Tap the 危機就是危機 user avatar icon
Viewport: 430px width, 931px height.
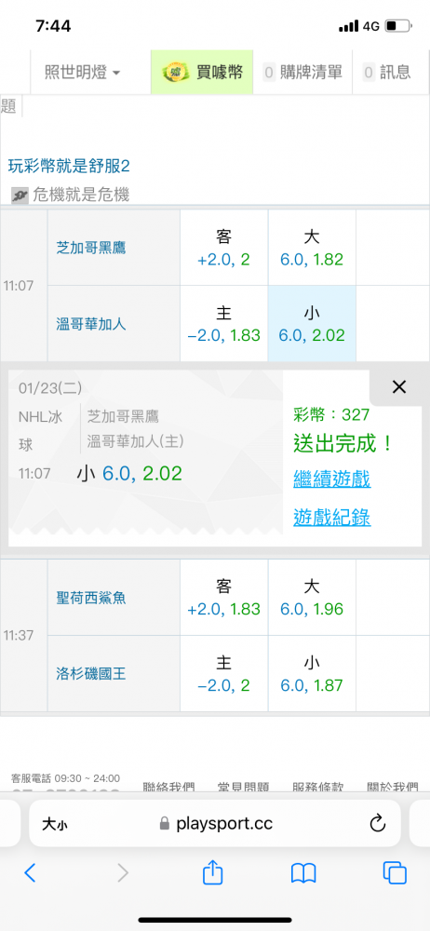(x=20, y=195)
